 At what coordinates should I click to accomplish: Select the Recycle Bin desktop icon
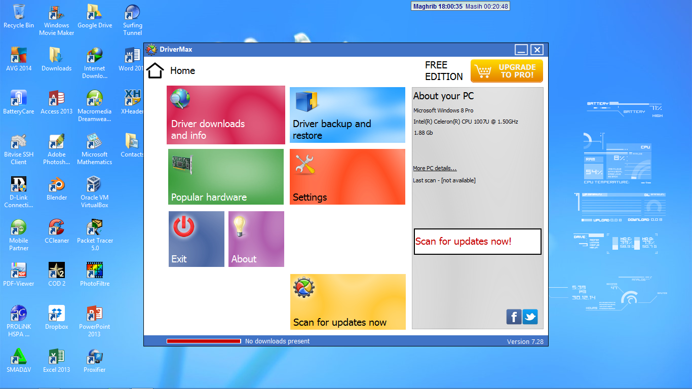(19, 17)
